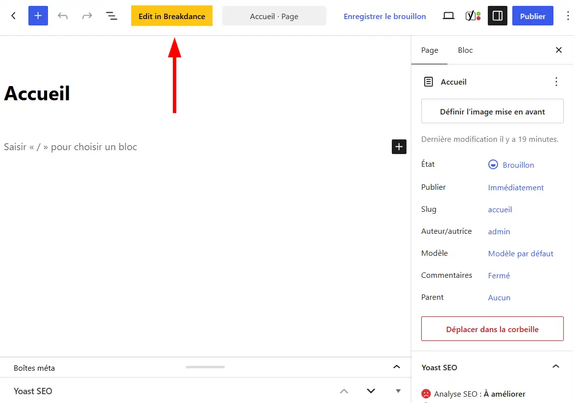The width and height of the screenshot is (574, 403).
Task: Close the settings sidebar
Action: (x=559, y=50)
